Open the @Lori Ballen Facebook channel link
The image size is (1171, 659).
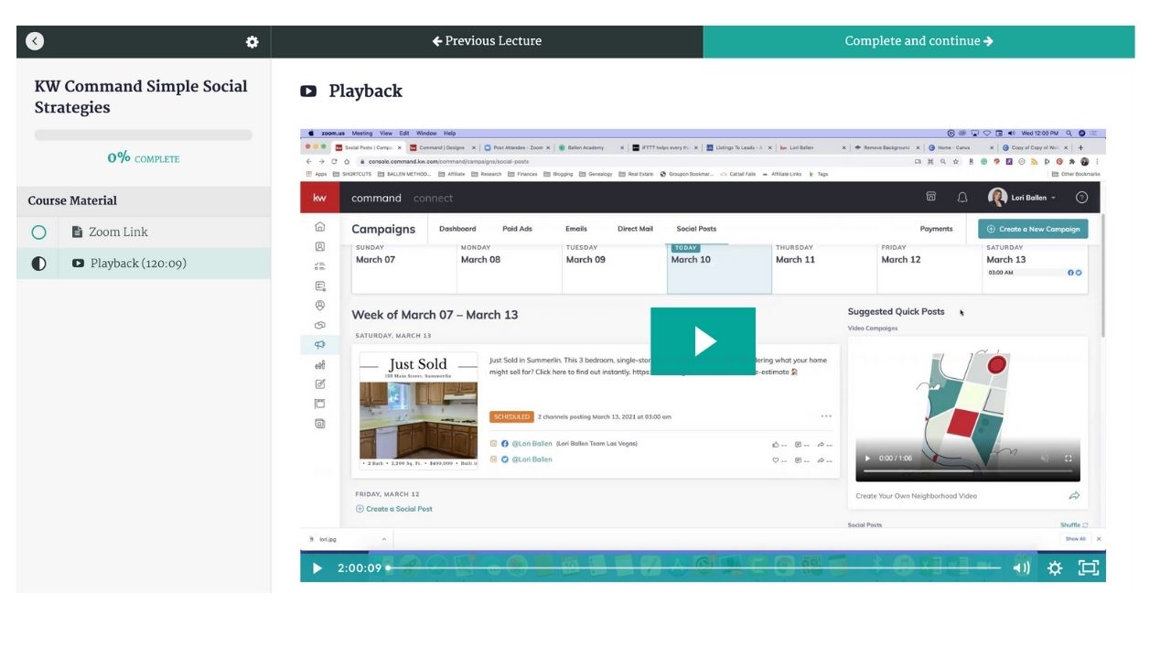[x=532, y=444]
